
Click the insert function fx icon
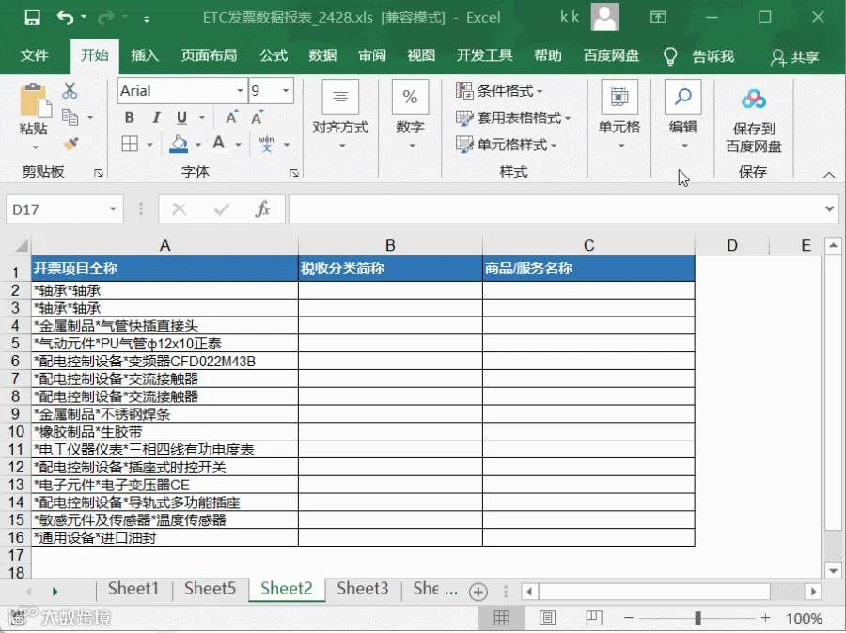pyautogui.click(x=263, y=209)
